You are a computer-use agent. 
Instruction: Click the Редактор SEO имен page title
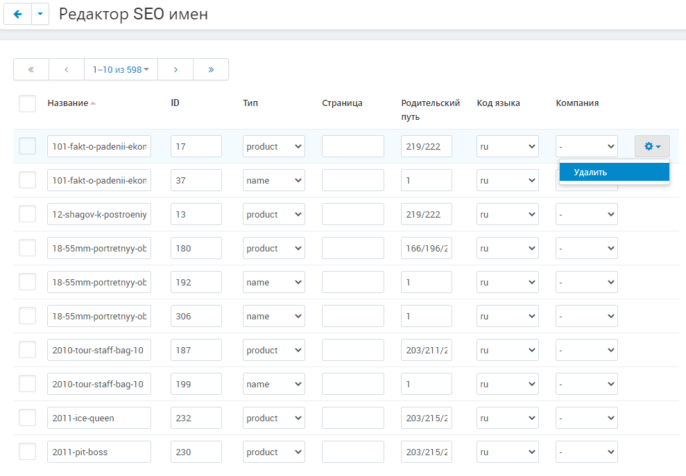133,14
